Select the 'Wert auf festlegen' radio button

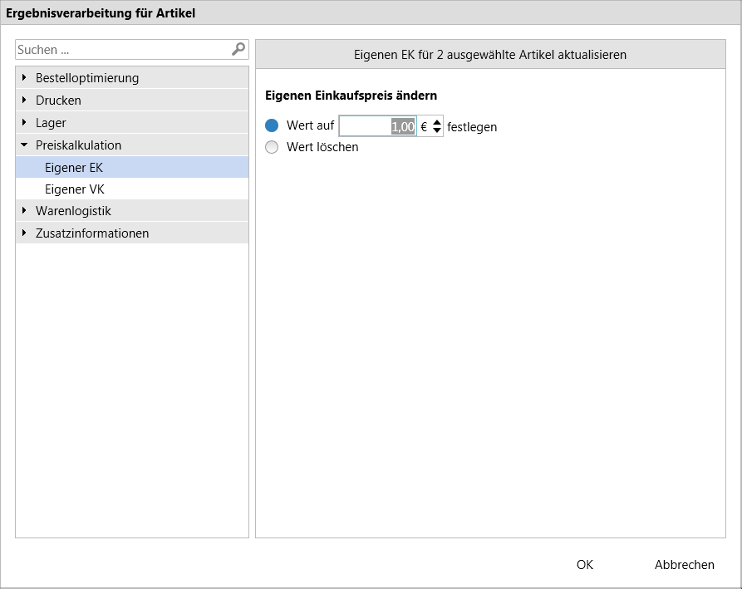(272, 125)
